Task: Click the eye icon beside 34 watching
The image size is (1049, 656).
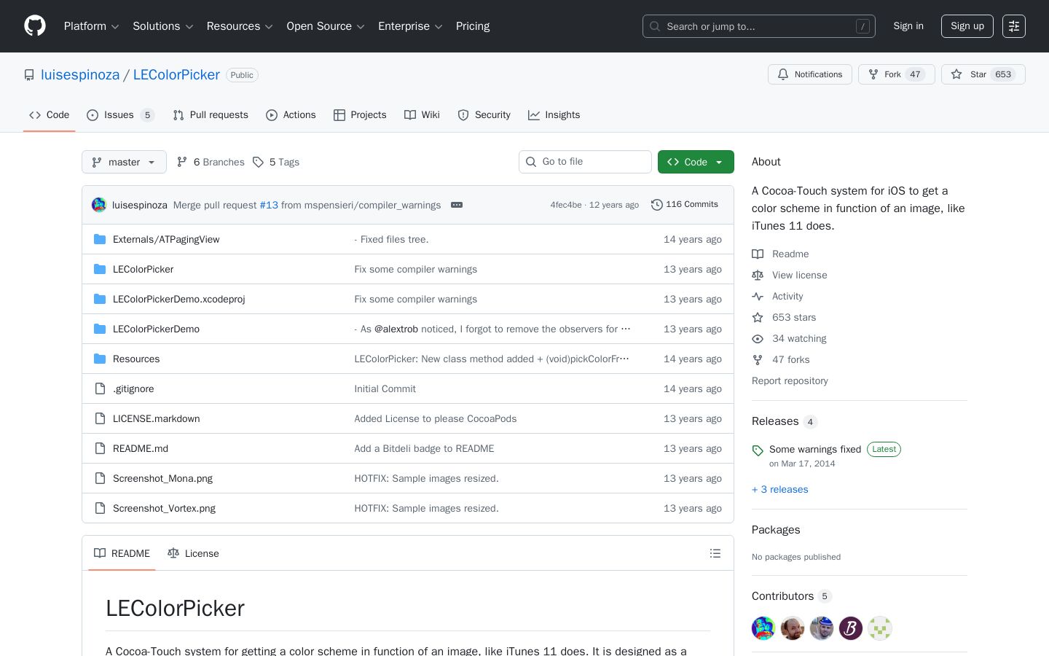Action: 758,339
